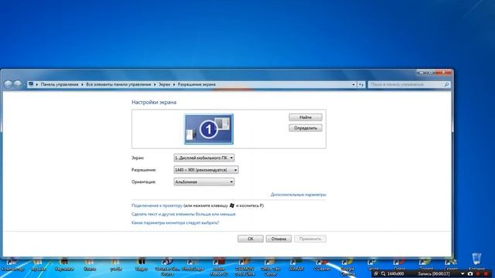Screen dimensions: 495x278
Task: Click the OK button
Action: [x=251, y=239]
